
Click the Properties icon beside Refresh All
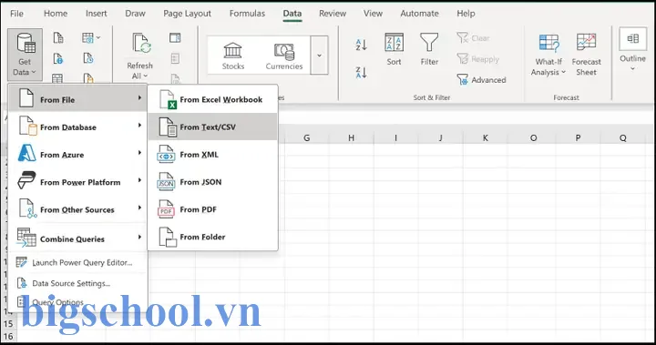click(x=175, y=58)
